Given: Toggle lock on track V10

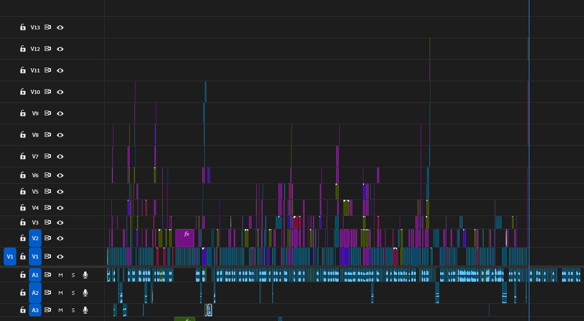Looking at the screenshot, I should (23, 91).
